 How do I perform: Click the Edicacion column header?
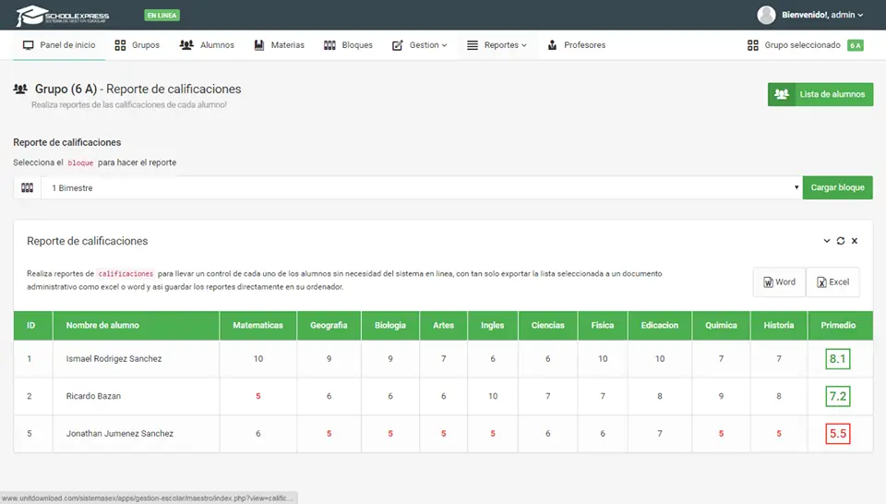coord(659,326)
